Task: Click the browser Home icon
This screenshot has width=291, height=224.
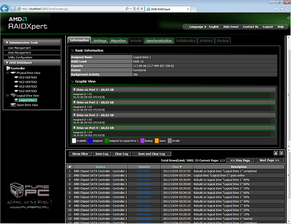Action: point(276,9)
